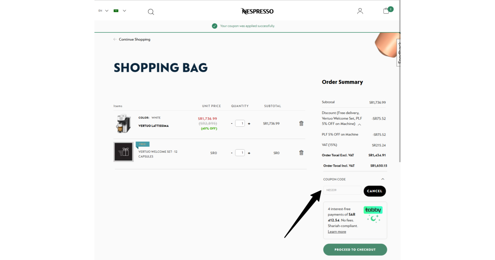This screenshot has width=495, height=260.
Task: Open the search magnifier icon
Action: pos(151,12)
